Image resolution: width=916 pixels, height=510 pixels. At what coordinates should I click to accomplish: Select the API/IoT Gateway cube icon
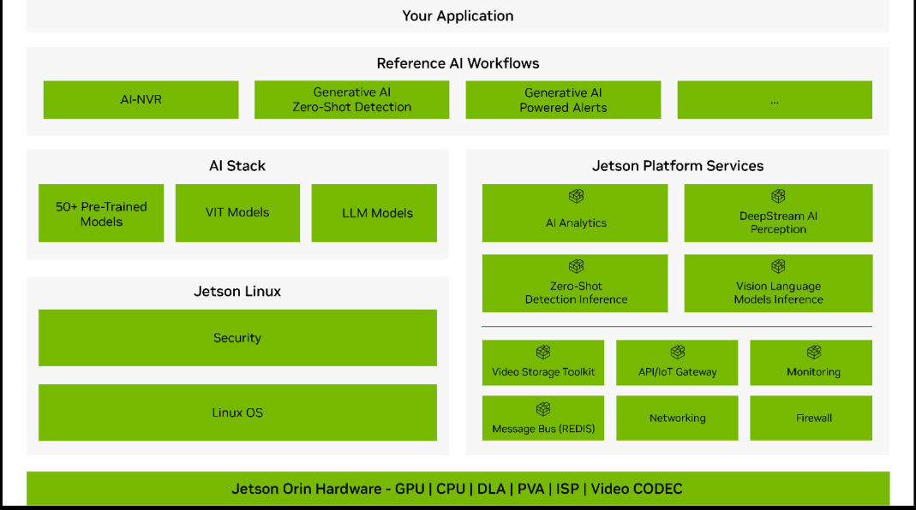(677, 353)
